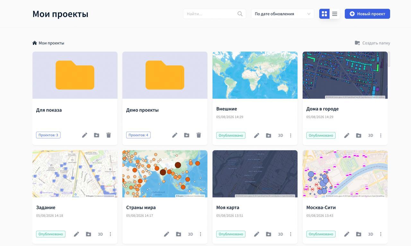Open Страны мира in 3D
The image size is (411, 246).
pos(190,234)
